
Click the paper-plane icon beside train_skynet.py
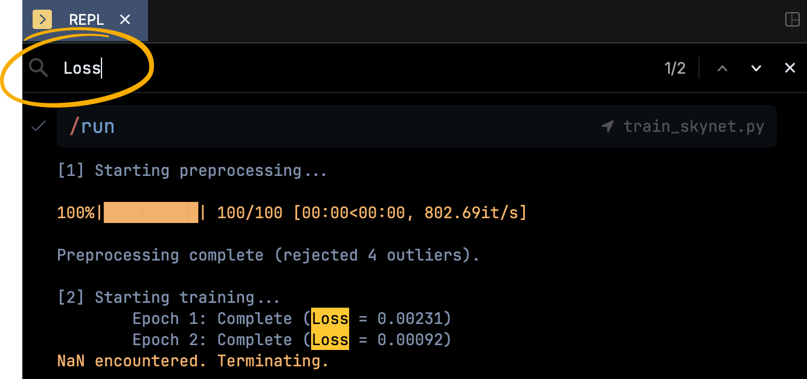[608, 126]
